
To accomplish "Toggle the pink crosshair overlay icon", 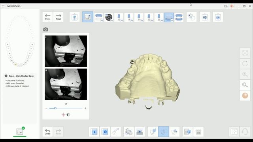I will coord(63,115).
